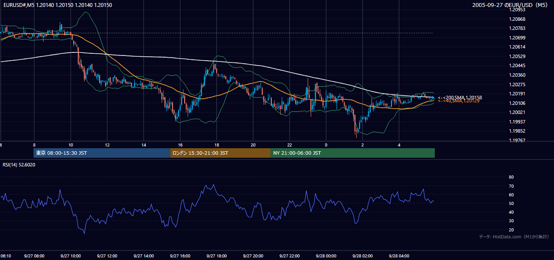
Task: Click the 9/27 22:00 bottom time label
Action: tap(290, 256)
